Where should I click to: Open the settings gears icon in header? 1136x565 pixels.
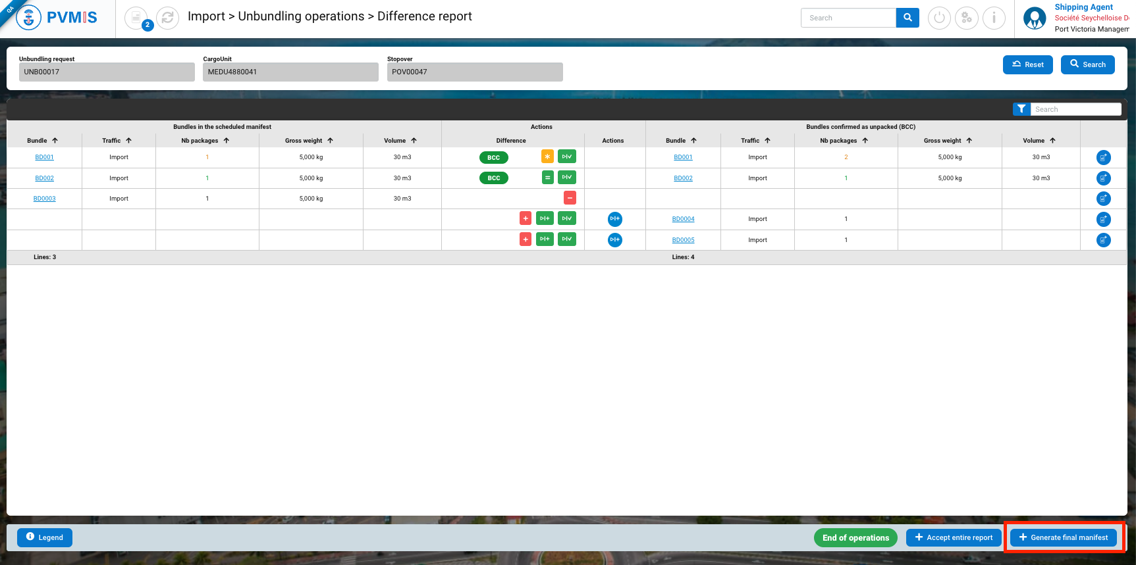pos(966,18)
